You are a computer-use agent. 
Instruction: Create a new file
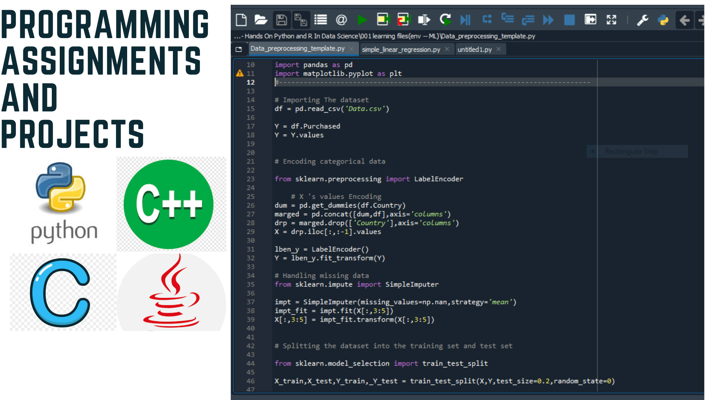242,20
